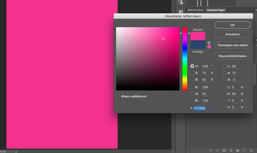Click the web-safe color small pink square

[x=209, y=47]
